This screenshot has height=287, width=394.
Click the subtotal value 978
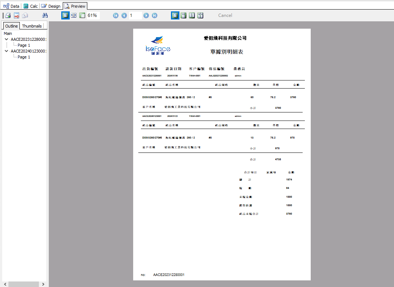point(277,148)
